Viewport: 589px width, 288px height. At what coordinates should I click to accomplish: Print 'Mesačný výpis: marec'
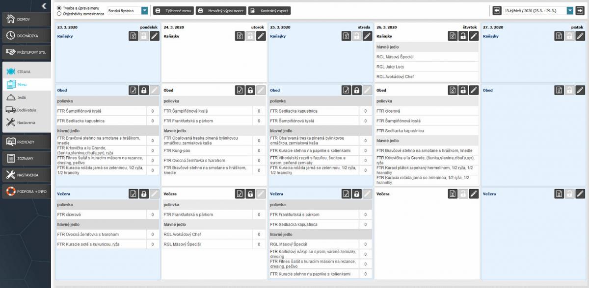click(221, 10)
